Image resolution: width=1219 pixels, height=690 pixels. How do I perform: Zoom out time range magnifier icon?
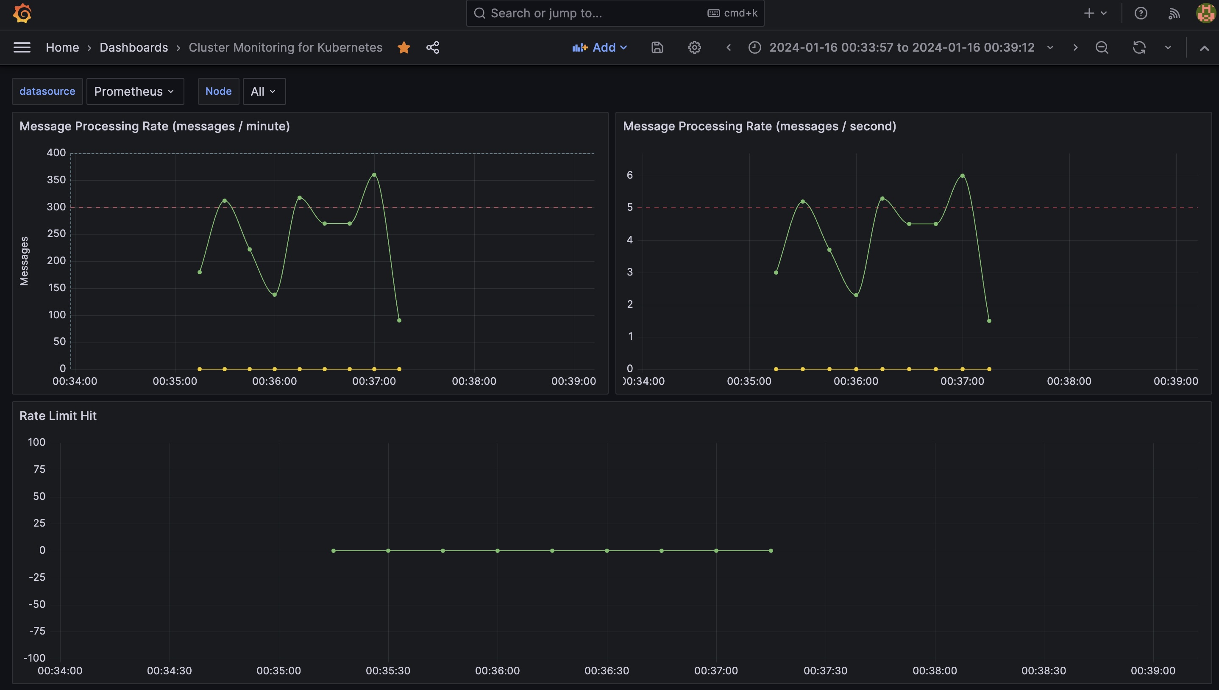pyautogui.click(x=1102, y=47)
